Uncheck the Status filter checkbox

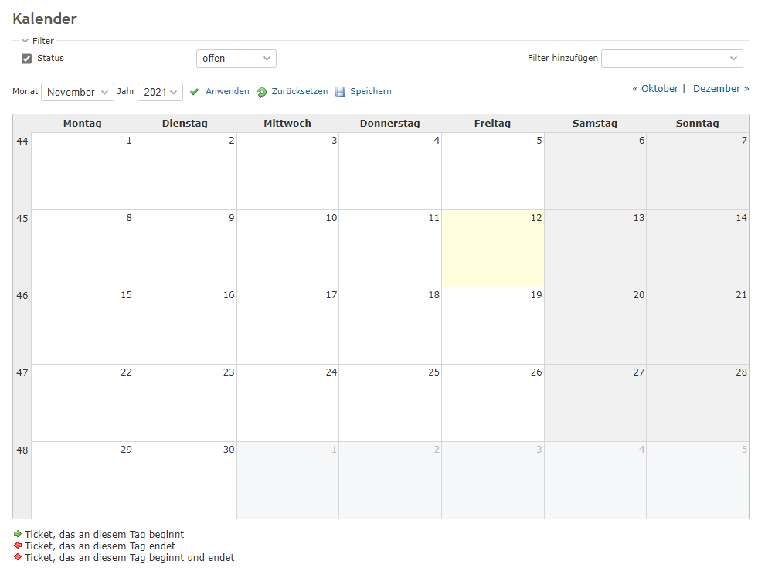[26, 59]
